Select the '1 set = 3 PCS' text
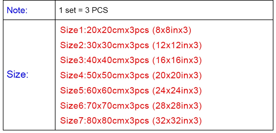The height and width of the screenshot is (133, 276). point(83,10)
